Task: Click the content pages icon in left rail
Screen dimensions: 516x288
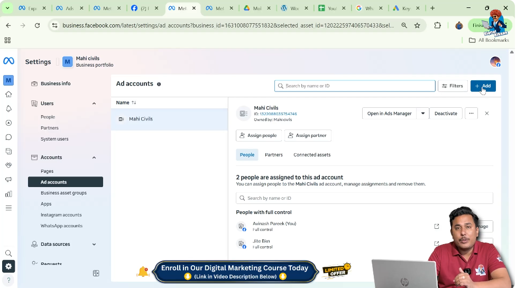Action: pyautogui.click(x=8, y=151)
